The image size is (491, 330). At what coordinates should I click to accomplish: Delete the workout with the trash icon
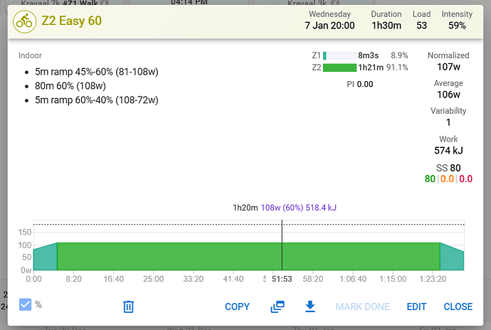[128, 307]
